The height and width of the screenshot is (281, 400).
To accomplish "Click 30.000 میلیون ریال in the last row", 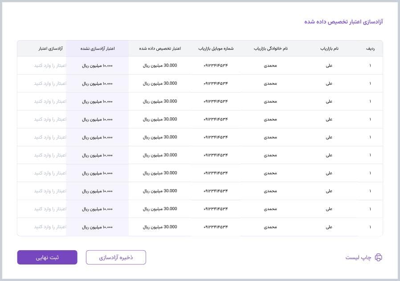I will [160, 227].
